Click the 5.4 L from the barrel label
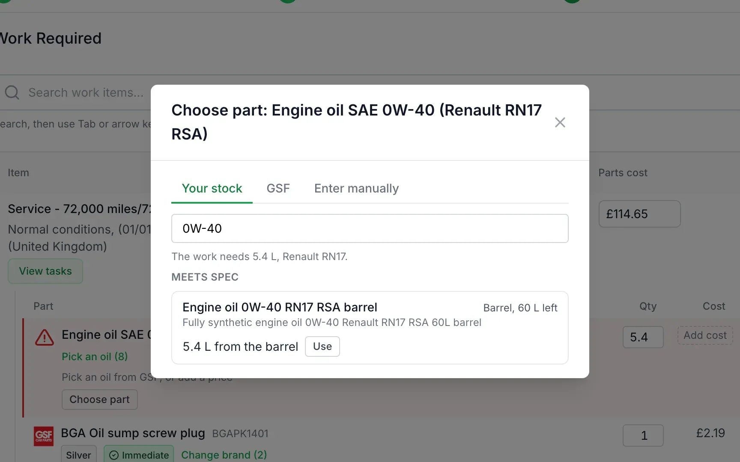This screenshot has width=740, height=462. click(x=240, y=346)
